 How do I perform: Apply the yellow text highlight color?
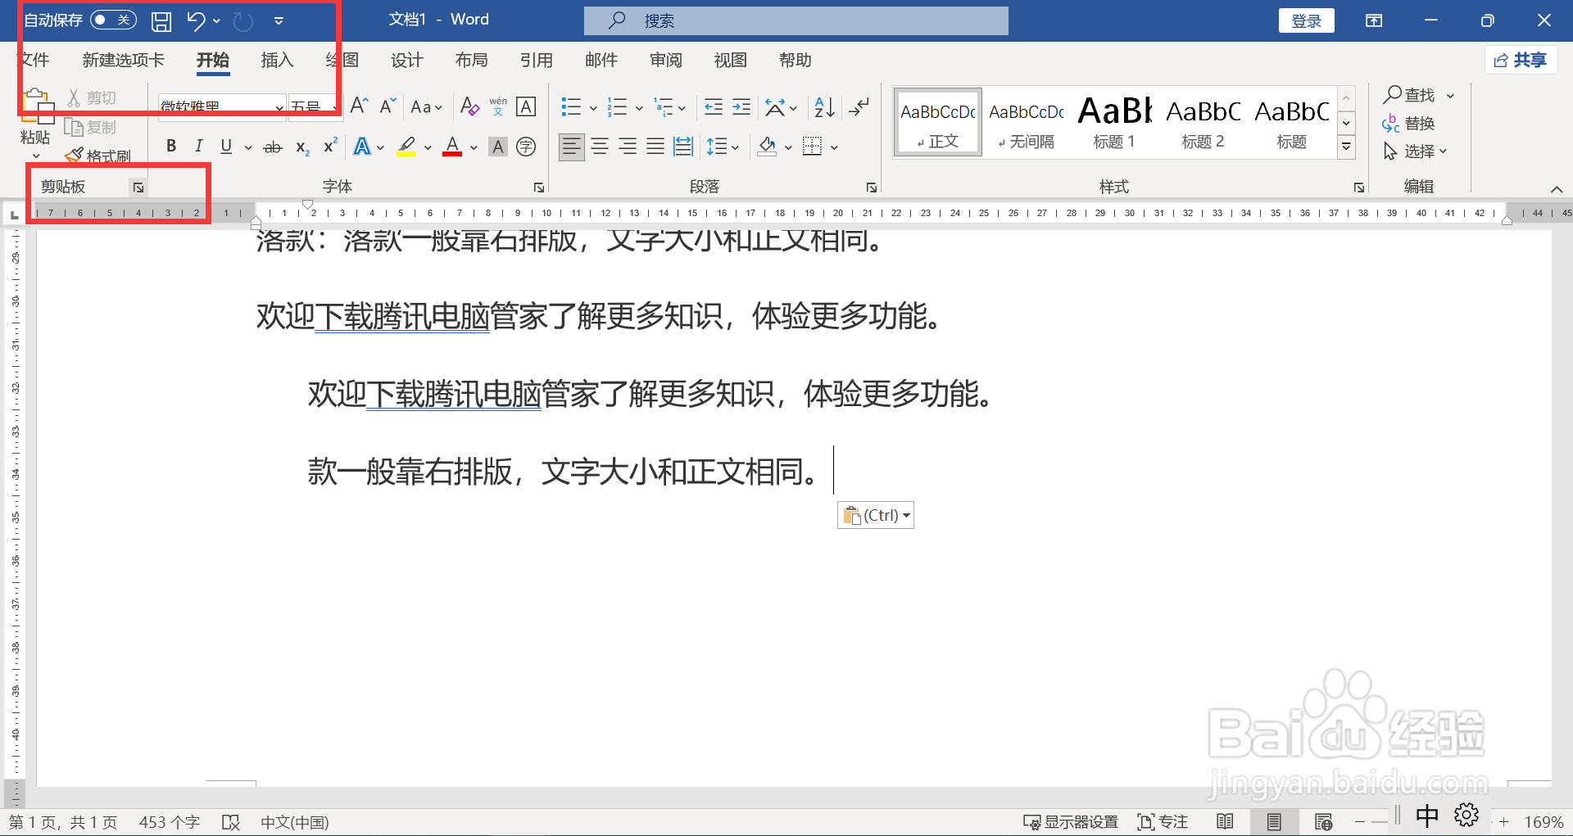pyautogui.click(x=406, y=147)
